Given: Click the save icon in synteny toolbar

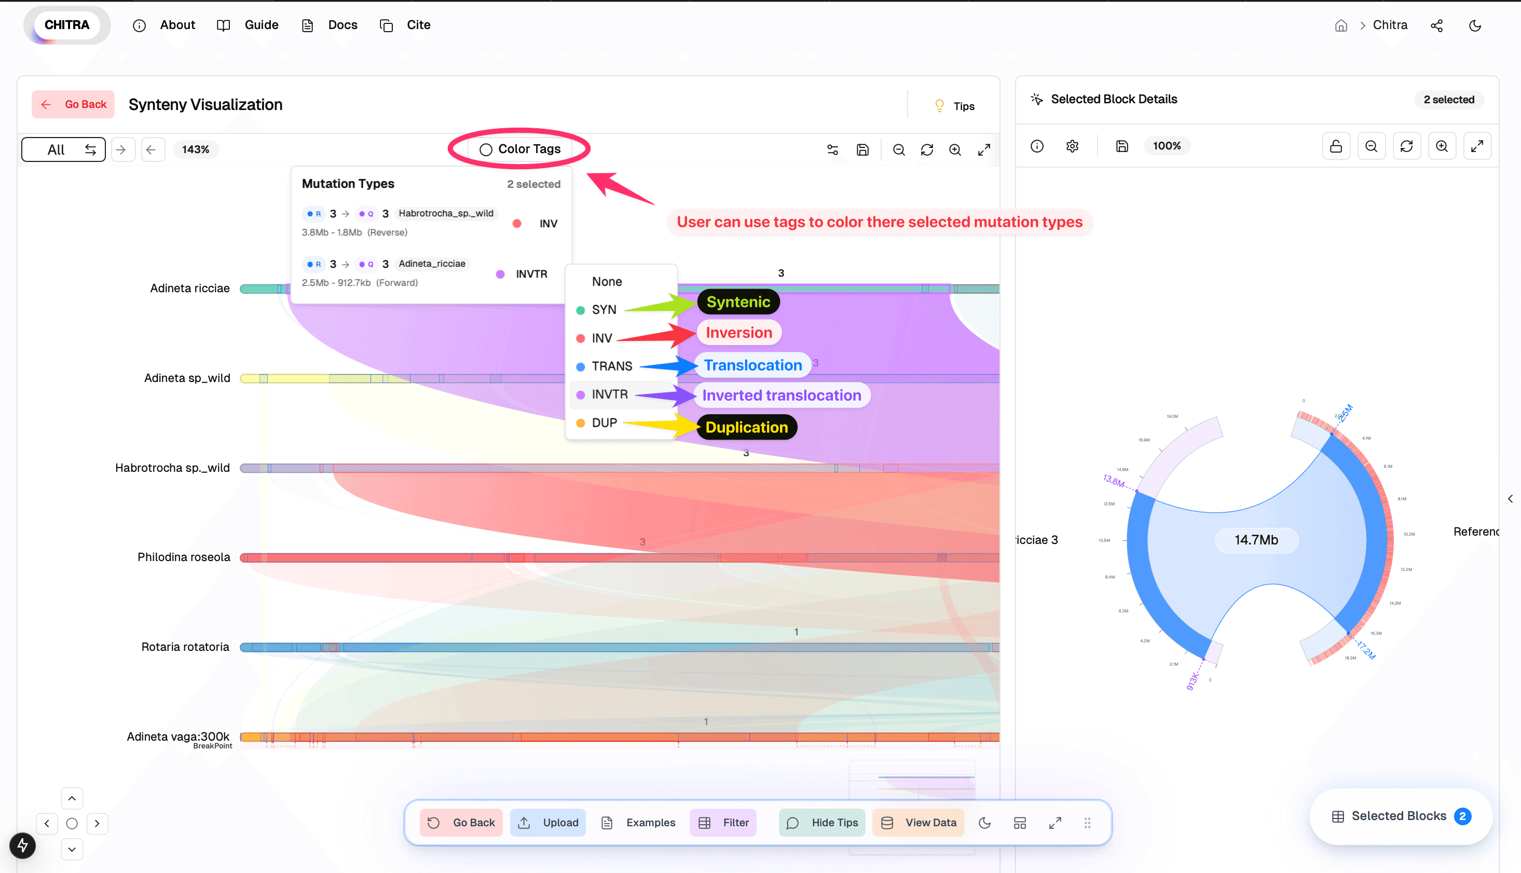Looking at the screenshot, I should point(862,150).
